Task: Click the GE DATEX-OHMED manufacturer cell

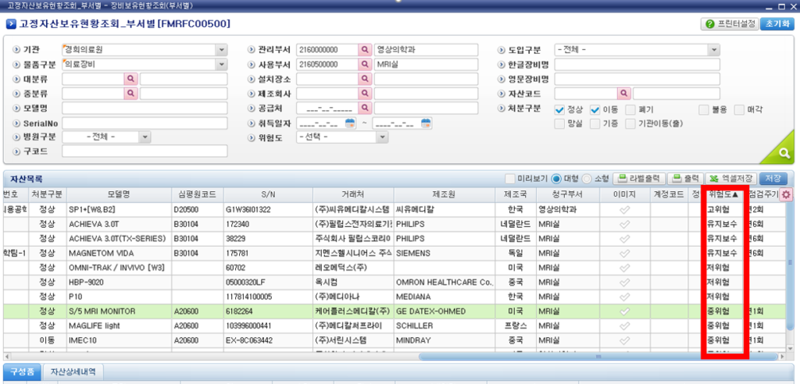Action: tap(445, 311)
